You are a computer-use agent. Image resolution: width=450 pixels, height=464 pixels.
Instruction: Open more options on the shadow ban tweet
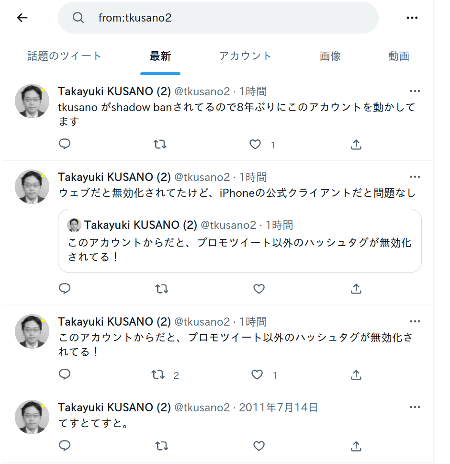(x=415, y=91)
